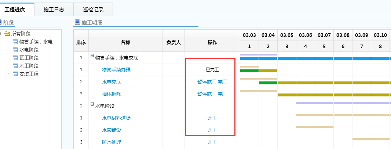This screenshot has width=391, height=149.
Task: Click the table icon next to 瓦工阶段
Action: (15, 58)
